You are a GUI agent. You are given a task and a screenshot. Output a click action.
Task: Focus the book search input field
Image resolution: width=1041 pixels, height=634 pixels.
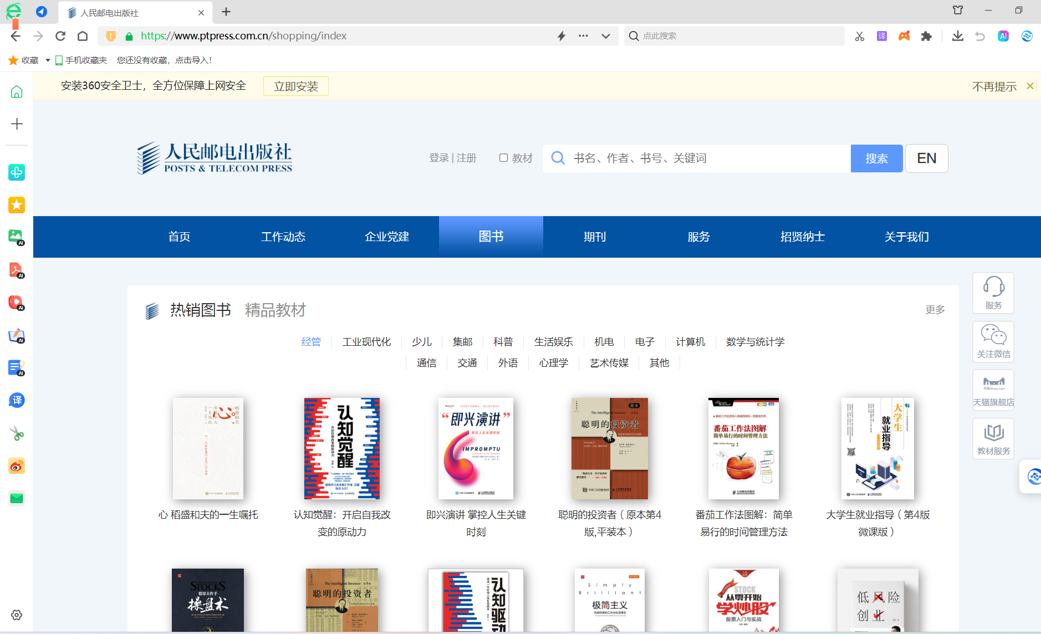pyautogui.click(x=696, y=158)
